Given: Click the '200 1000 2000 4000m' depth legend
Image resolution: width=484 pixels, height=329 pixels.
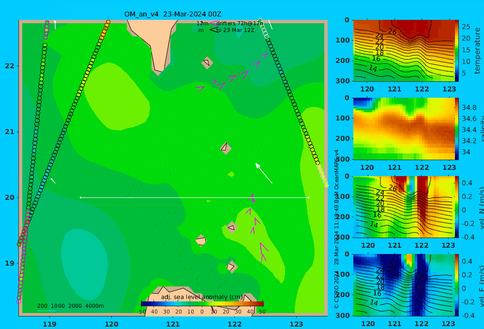Looking at the screenshot, I should click(x=70, y=306).
